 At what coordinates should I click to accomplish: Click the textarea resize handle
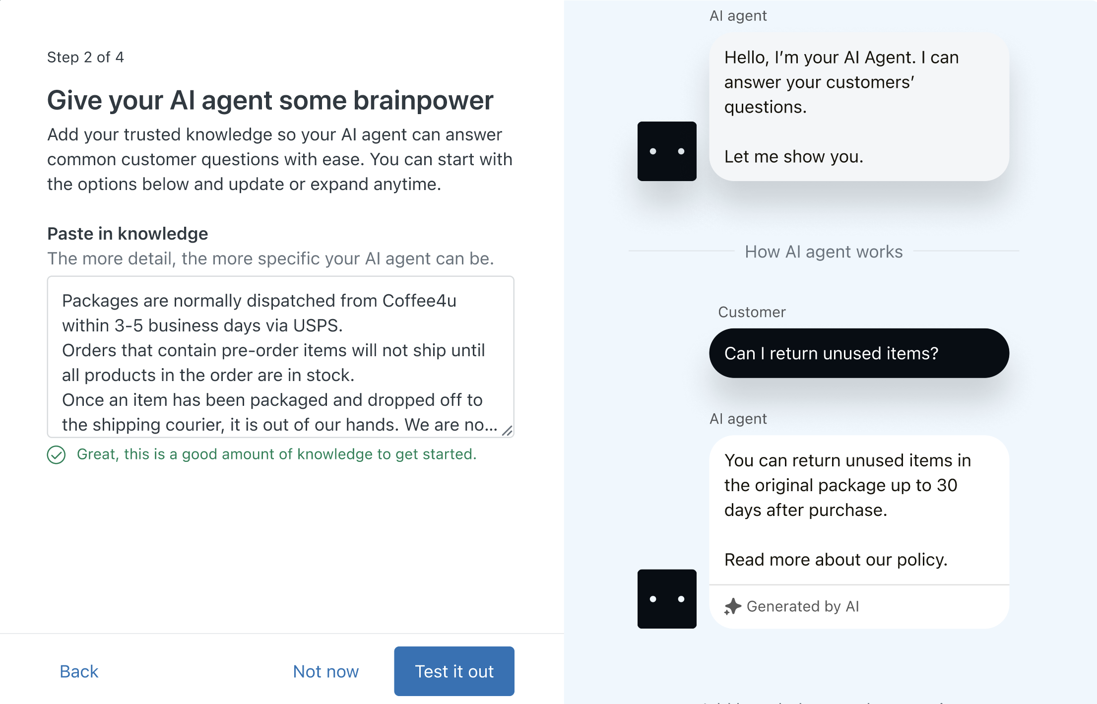pos(507,431)
